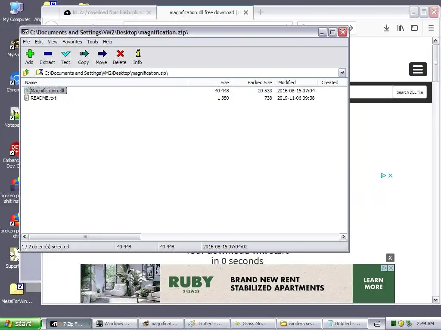Screen dimensions: 441x330
Task: Open the Help menu
Action: tap(107, 42)
